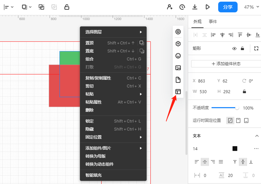Click the unlock icon in top toolbar
This screenshot has width=261, height=184.
[x=67, y=7]
